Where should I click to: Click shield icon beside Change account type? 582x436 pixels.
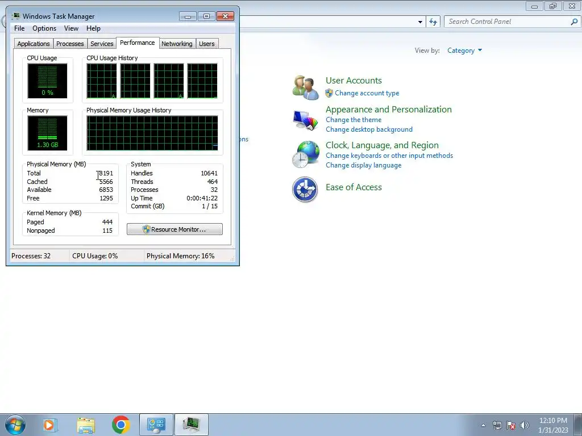point(329,93)
